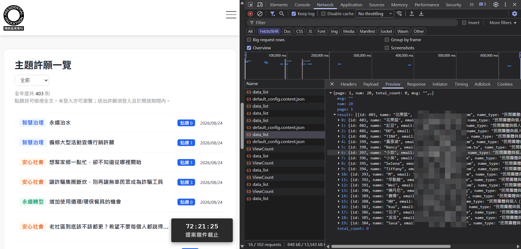521x249 pixels.
Task: Enable Big request rows
Action: point(249,40)
